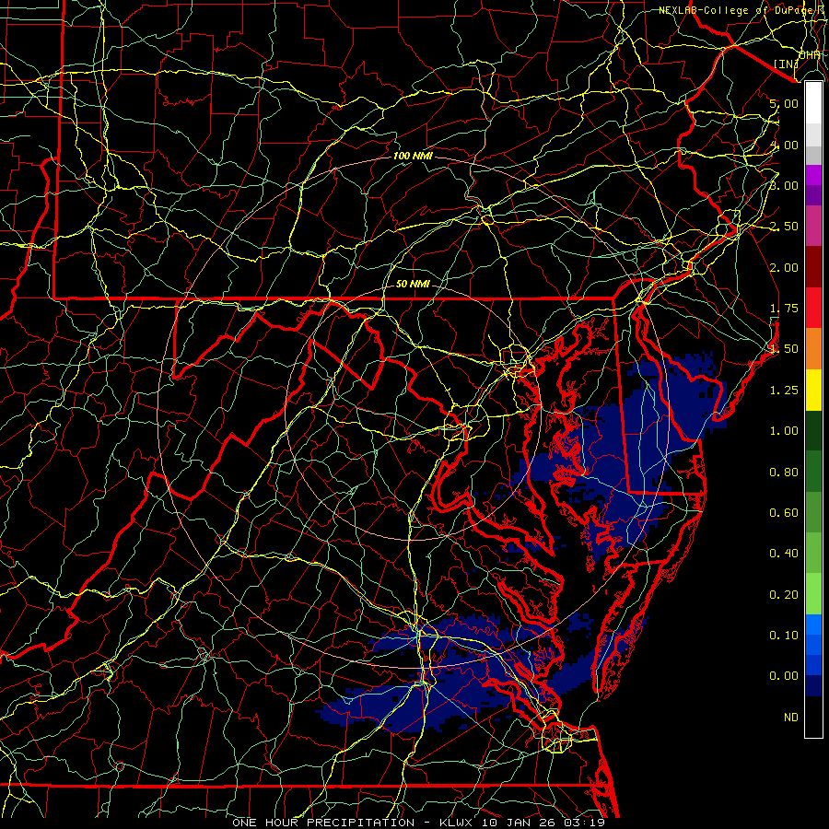Pick the darkest green swatch beside 1.00
Image resolution: width=829 pixels, height=829 pixels.
coord(813,430)
